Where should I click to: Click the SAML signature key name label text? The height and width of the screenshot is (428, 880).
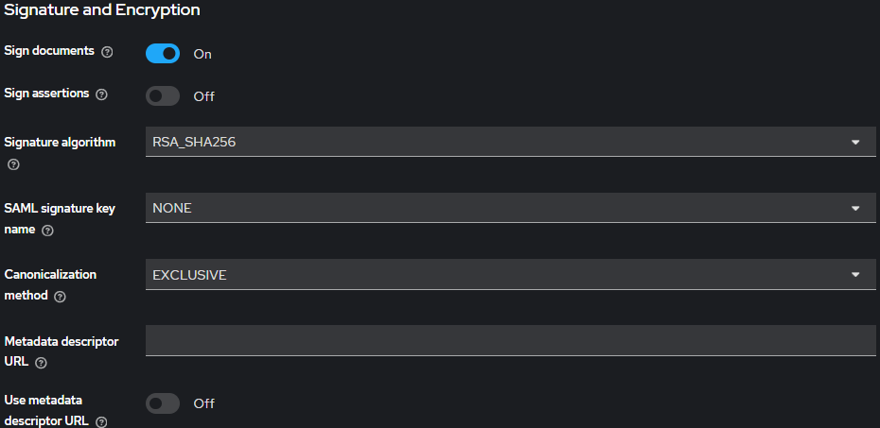click(x=60, y=208)
